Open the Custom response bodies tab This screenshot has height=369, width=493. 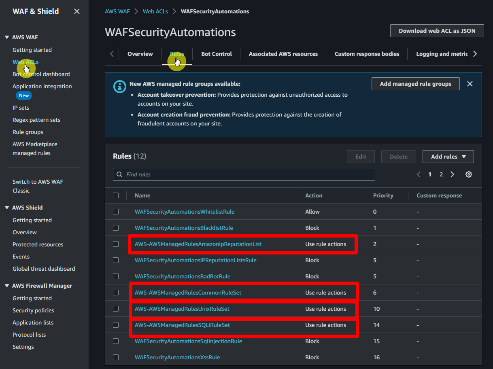(x=367, y=54)
